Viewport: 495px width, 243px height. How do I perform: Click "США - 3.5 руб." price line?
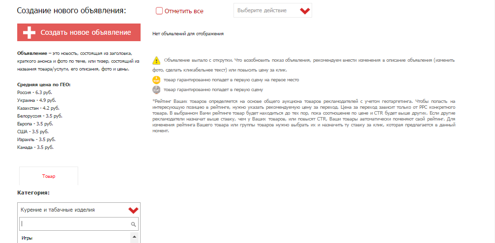(33, 132)
